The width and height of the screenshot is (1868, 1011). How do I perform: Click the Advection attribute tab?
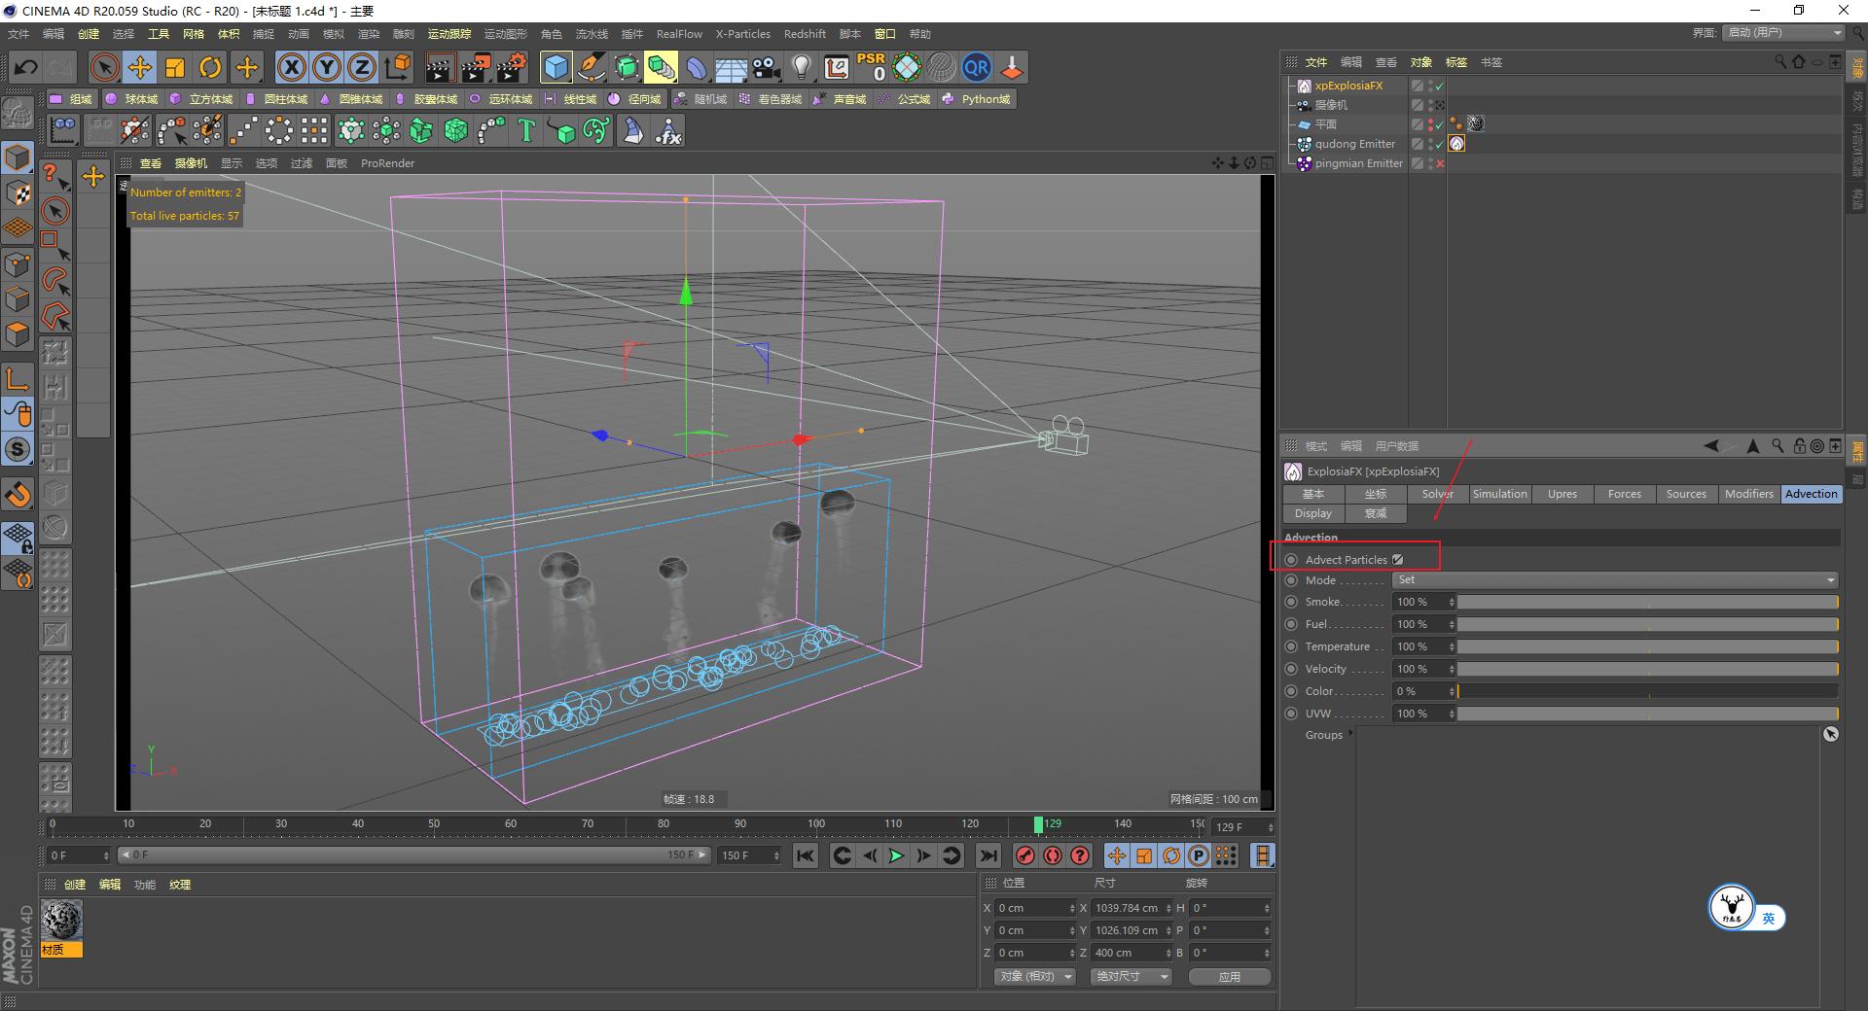point(1810,494)
